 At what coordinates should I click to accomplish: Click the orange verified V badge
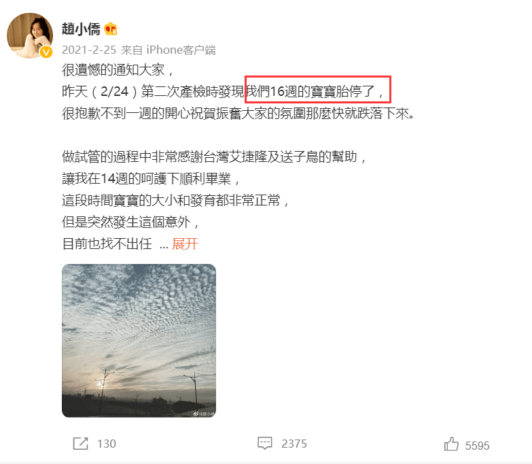[x=46, y=52]
